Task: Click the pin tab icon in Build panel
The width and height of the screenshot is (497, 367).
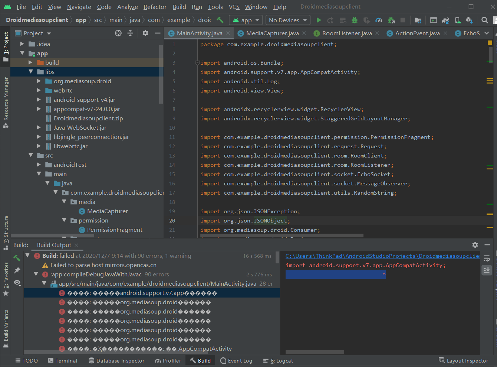Action: coord(17,270)
